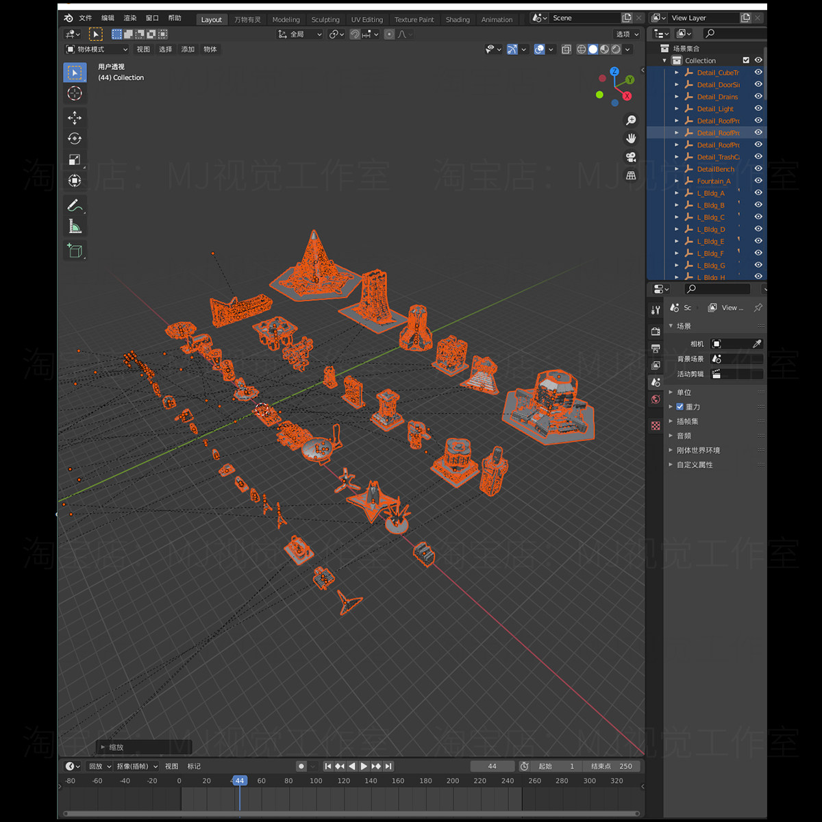Select the Transform tool

point(75,181)
